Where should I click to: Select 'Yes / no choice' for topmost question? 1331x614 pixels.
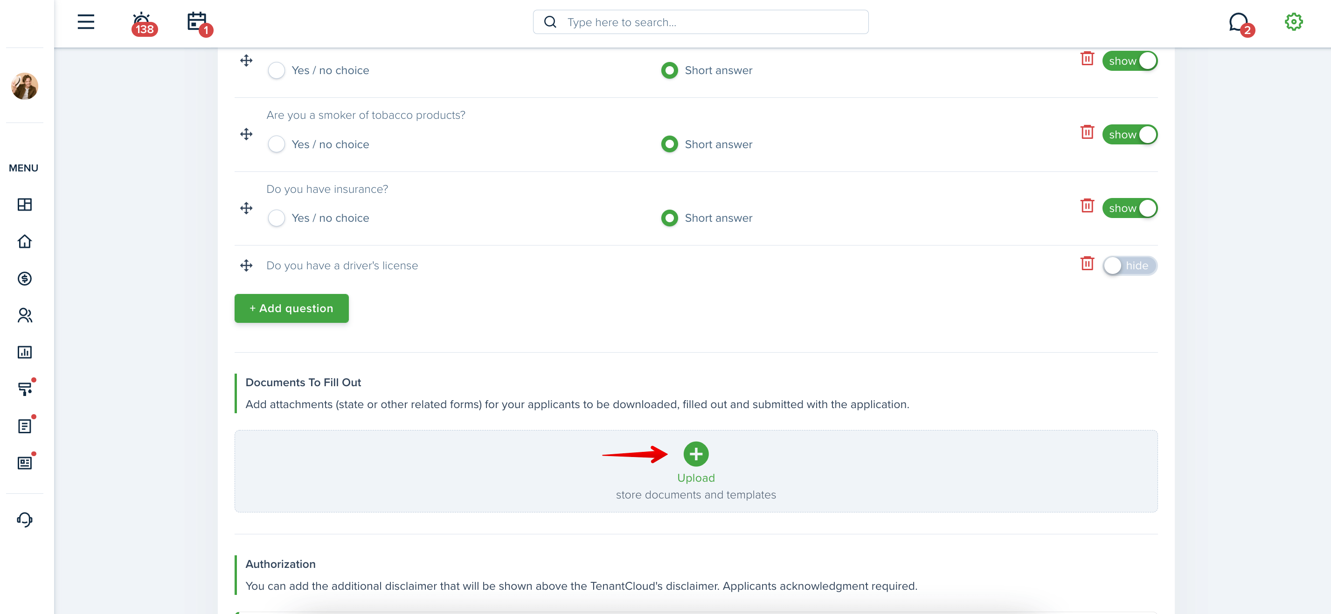click(x=277, y=70)
